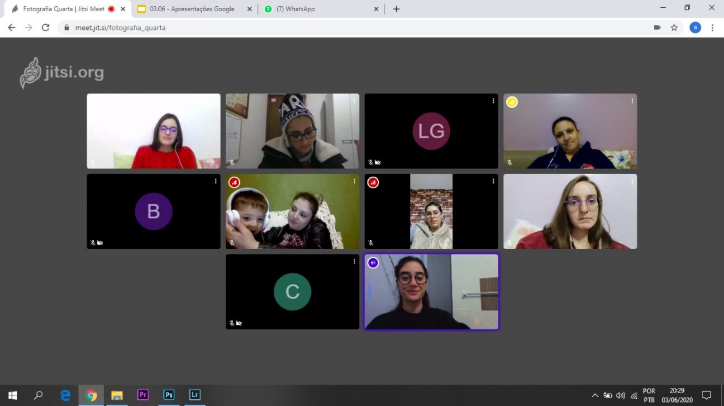The image size is (724, 406).
Task: Switch to the Apresentações Google tab
Action: click(192, 9)
